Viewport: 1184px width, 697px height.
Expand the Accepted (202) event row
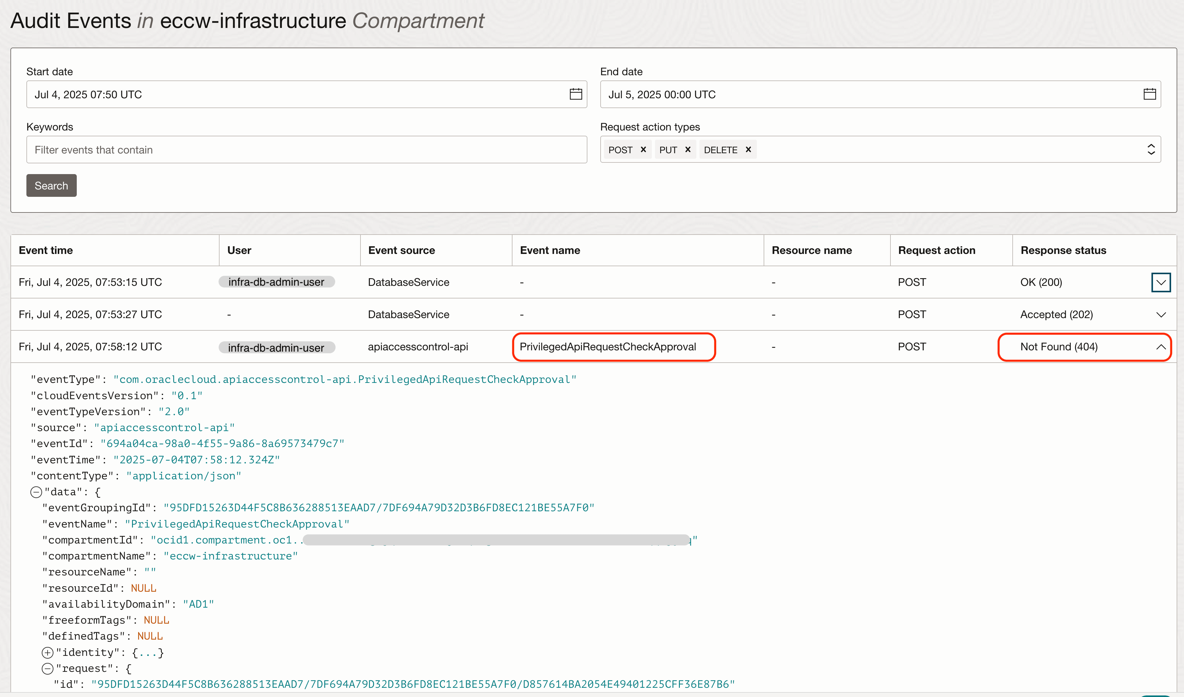(1160, 315)
